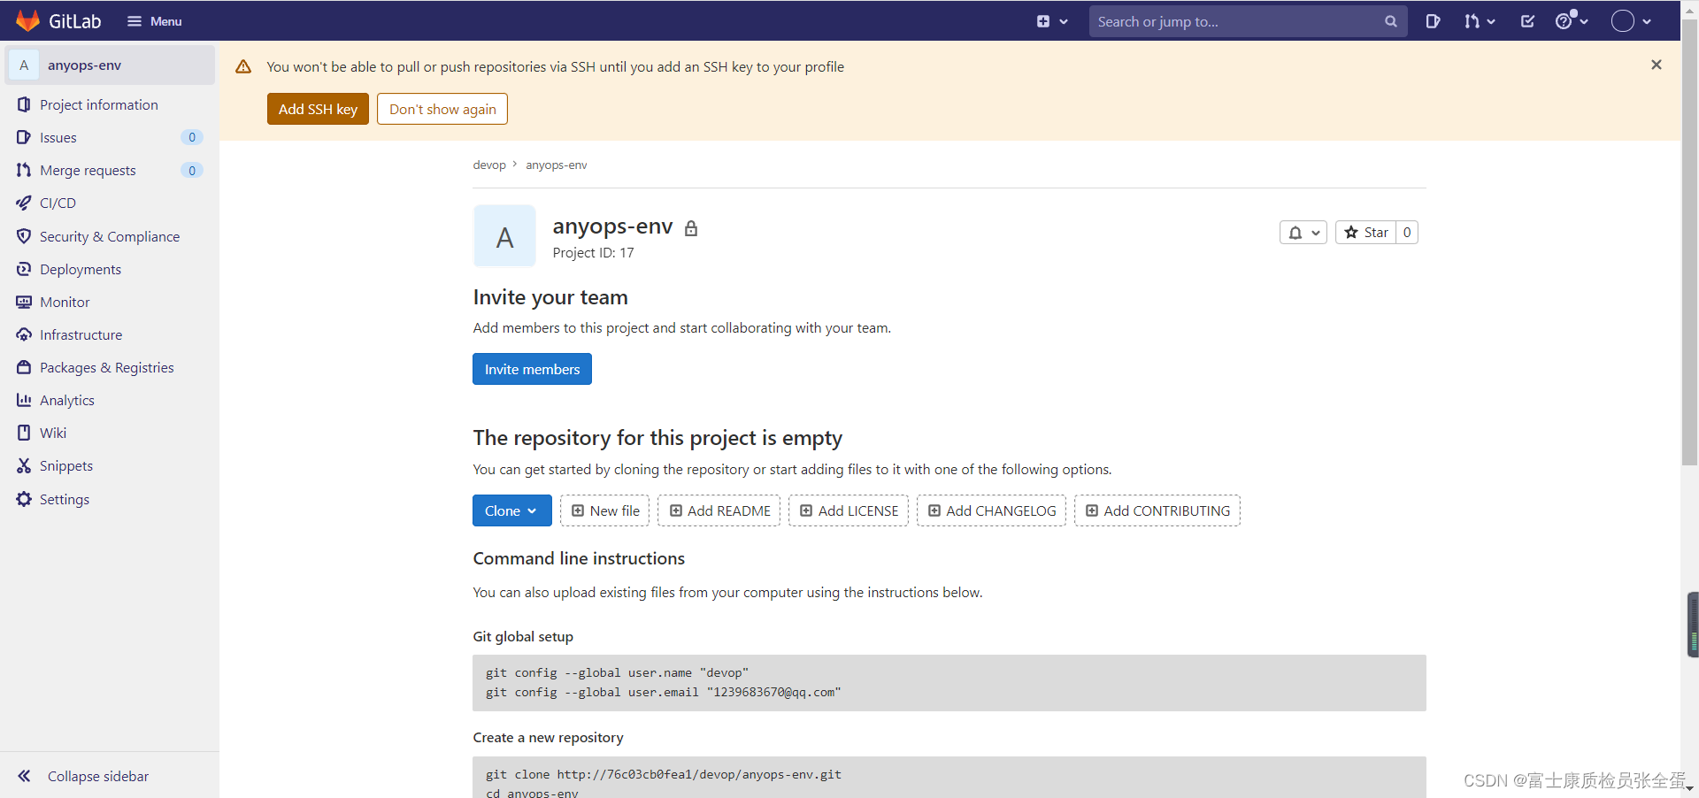Open the Clone dropdown button
Image resolution: width=1699 pixels, height=798 pixels.
click(511, 510)
